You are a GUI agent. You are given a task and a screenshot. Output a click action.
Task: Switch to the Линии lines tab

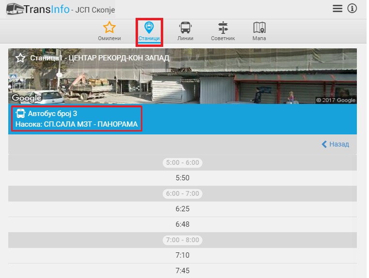[x=185, y=31]
